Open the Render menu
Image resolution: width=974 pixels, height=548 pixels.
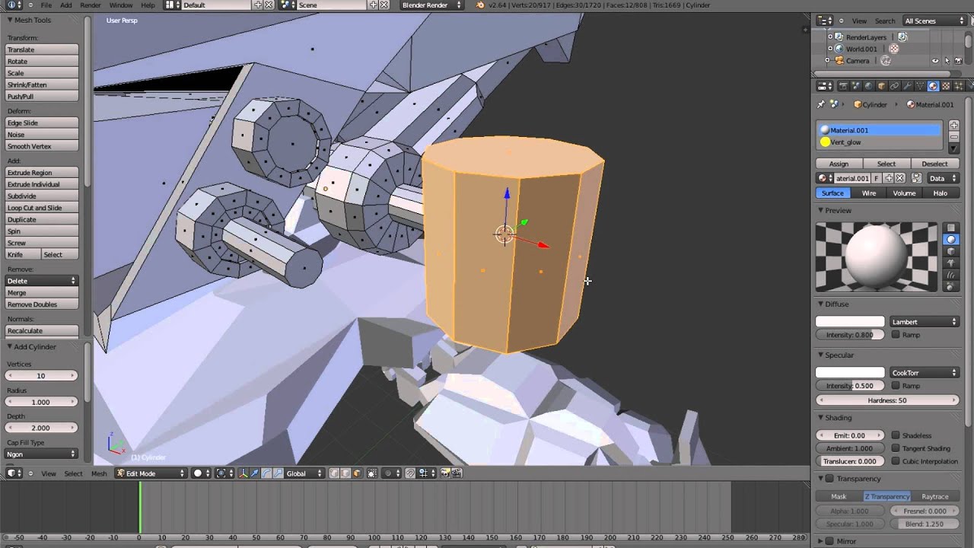tap(91, 5)
